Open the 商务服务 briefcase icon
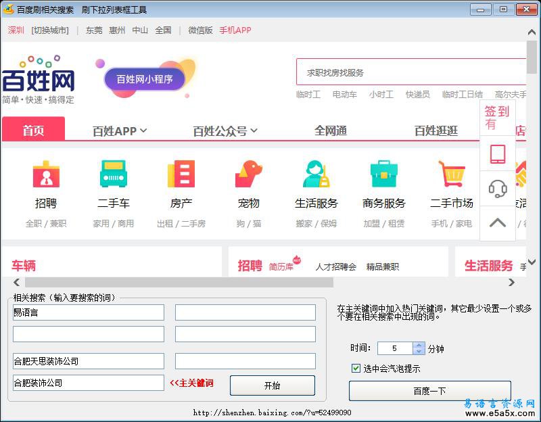 click(x=383, y=174)
